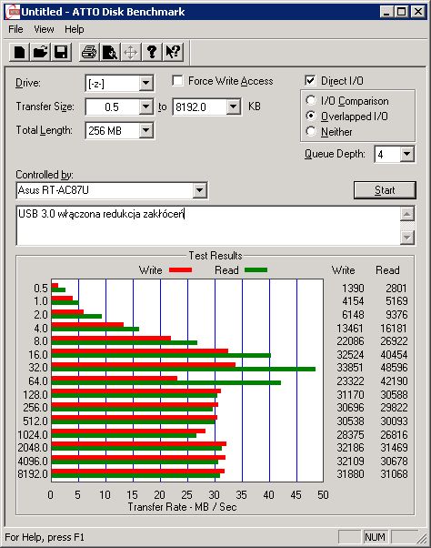The width and height of the screenshot is (431, 548).
Task: Click the Print toolbar icon
Action: click(89, 53)
